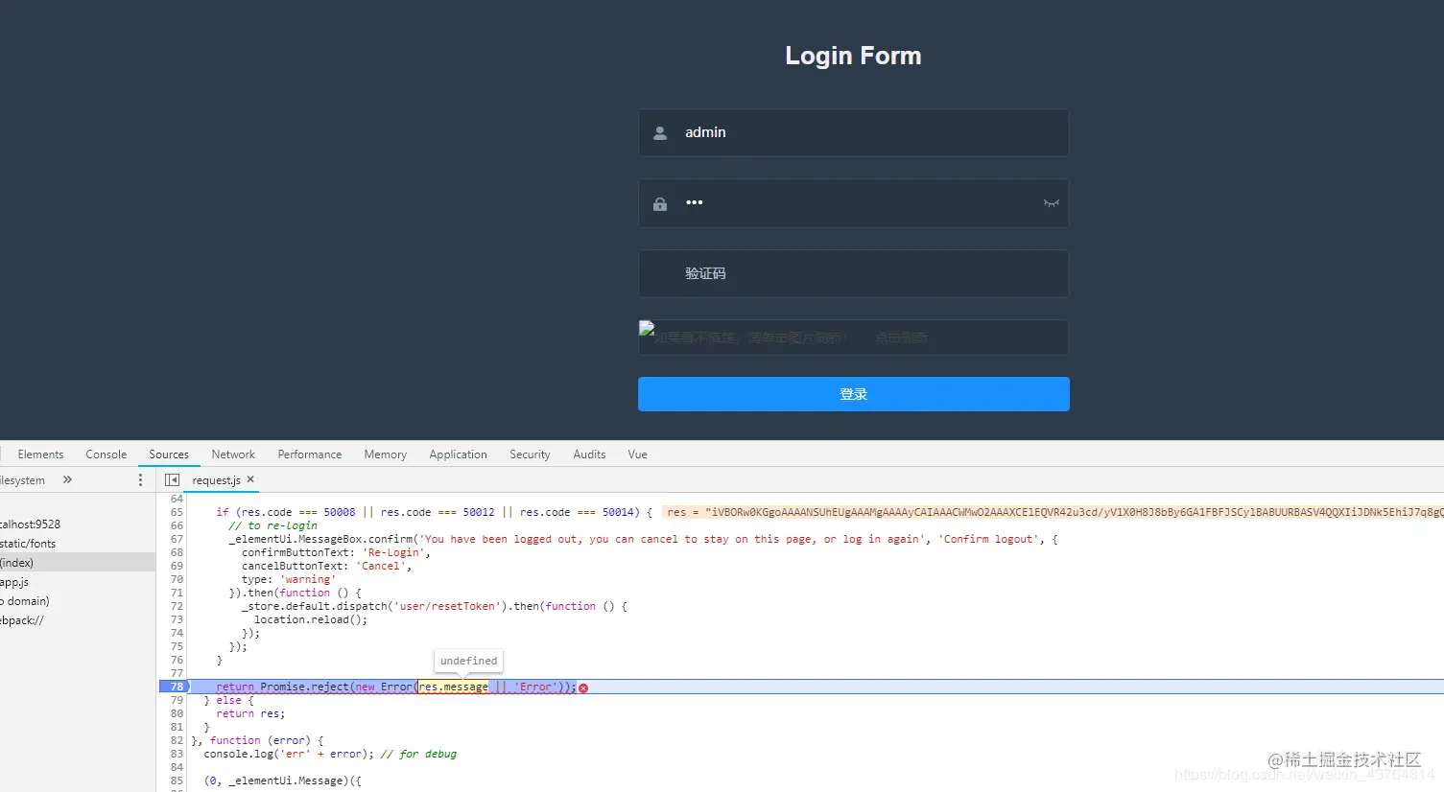Screen dimensions: 1444x792
Task: Open the Audits tab
Action: (x=589, y=454)
